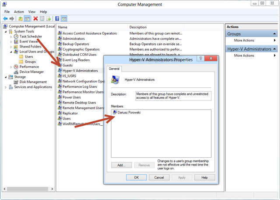Expand the Event Viewer tree node

[x=11, y=42]
